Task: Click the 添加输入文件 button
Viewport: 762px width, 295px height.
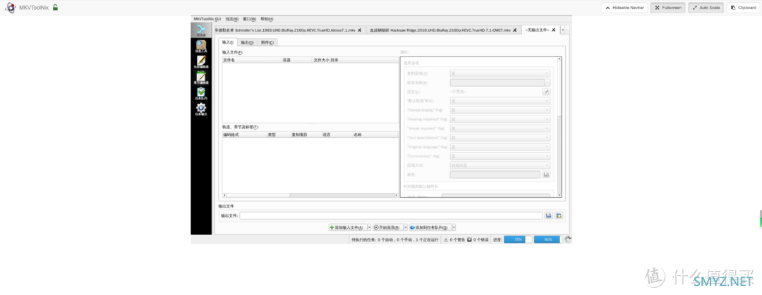Action: pyautogui.click(x=347, y=227)
